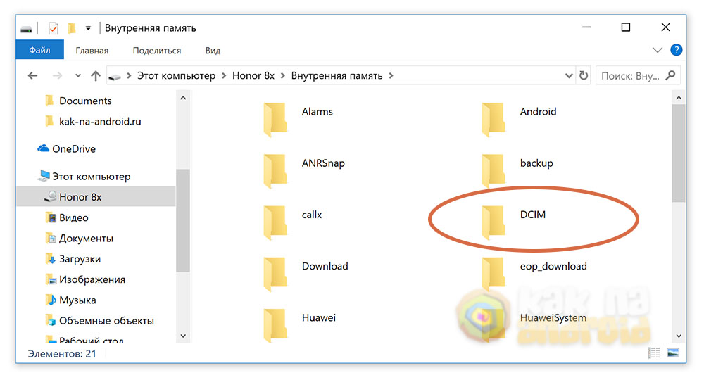
Task: Open the Поделиться ribbon tab
Action: [x=157, y=51]
